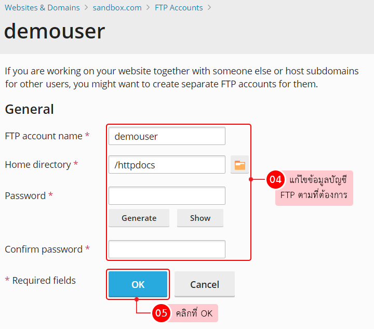This screenshot has width=374, height=329.
Task: Click the Required fields note
Action: [x=41, y=281]
